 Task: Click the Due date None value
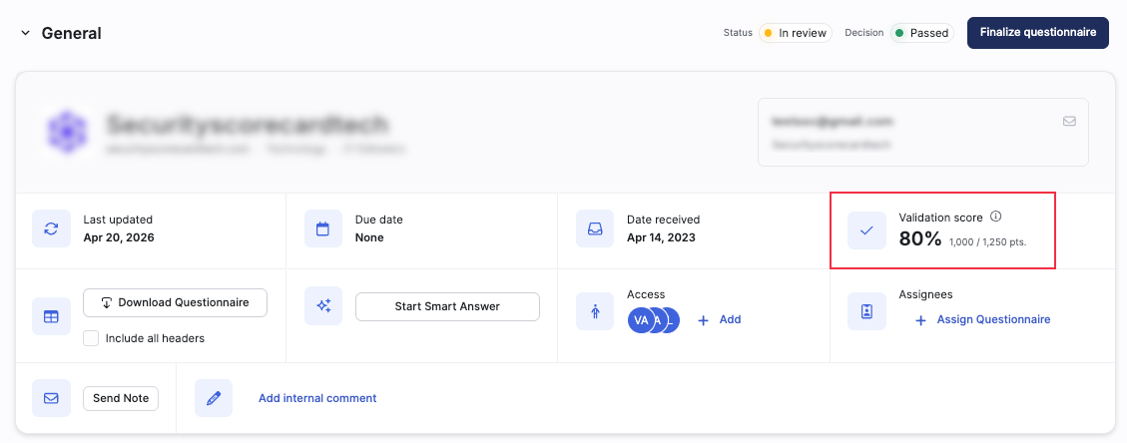point(369,237)
